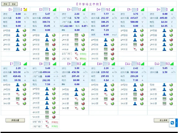Click the TeamViewer icon at the right edge

172,123
